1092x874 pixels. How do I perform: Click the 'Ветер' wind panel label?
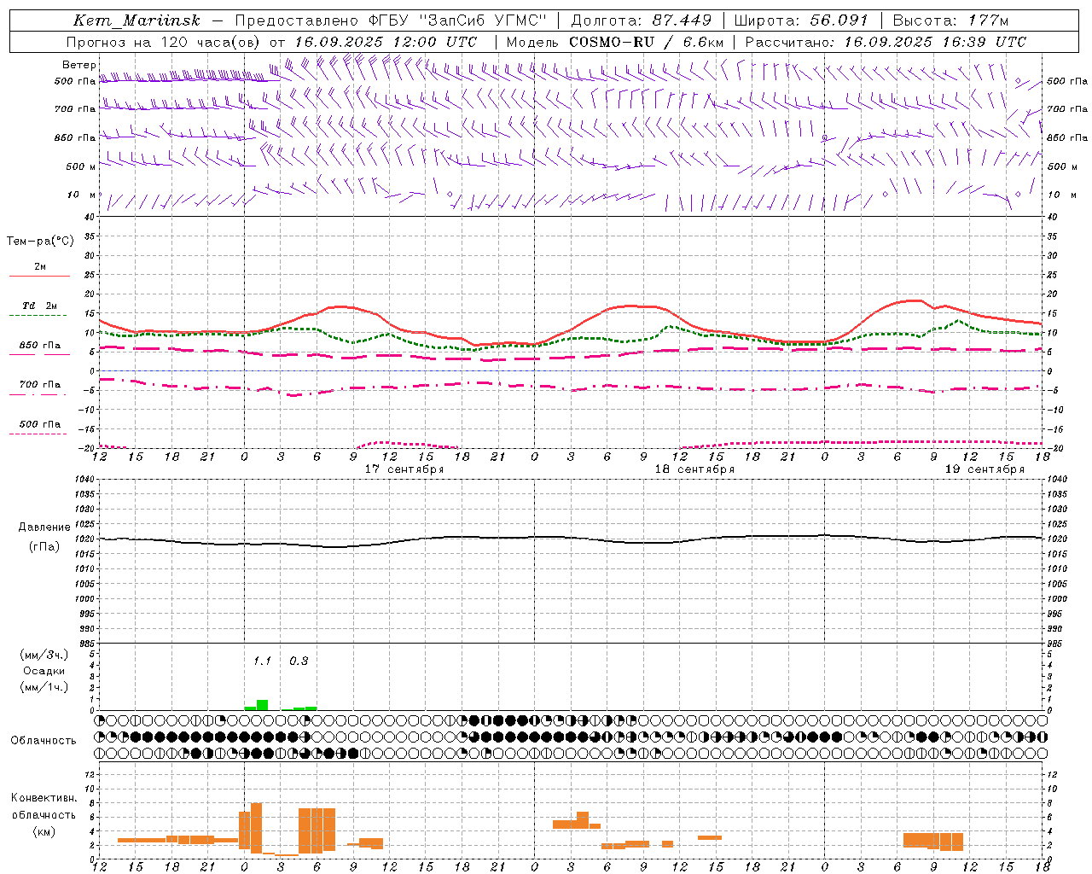coord(79,65)
